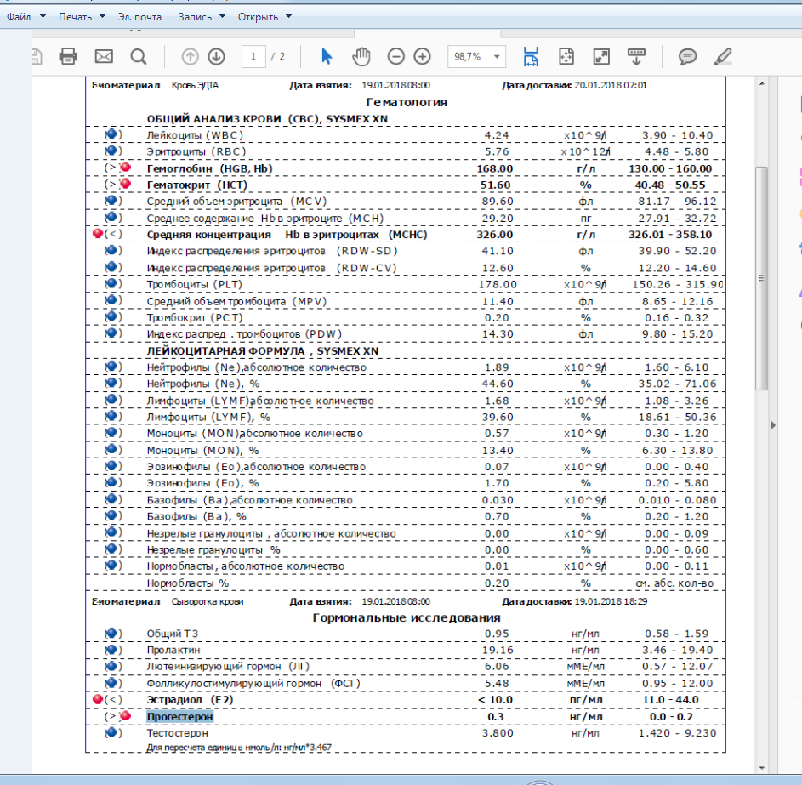Go to next page down arrow
This screenshot has height=785, width=802.
point(216,56)
